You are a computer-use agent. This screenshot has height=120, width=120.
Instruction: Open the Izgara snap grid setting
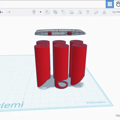[118, 115]
